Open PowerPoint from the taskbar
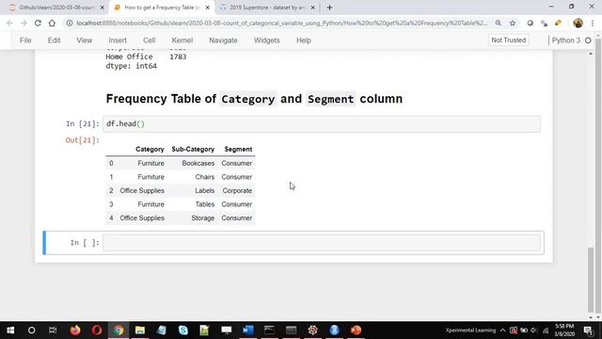This screenshot has width=602, height=339. 356,331
